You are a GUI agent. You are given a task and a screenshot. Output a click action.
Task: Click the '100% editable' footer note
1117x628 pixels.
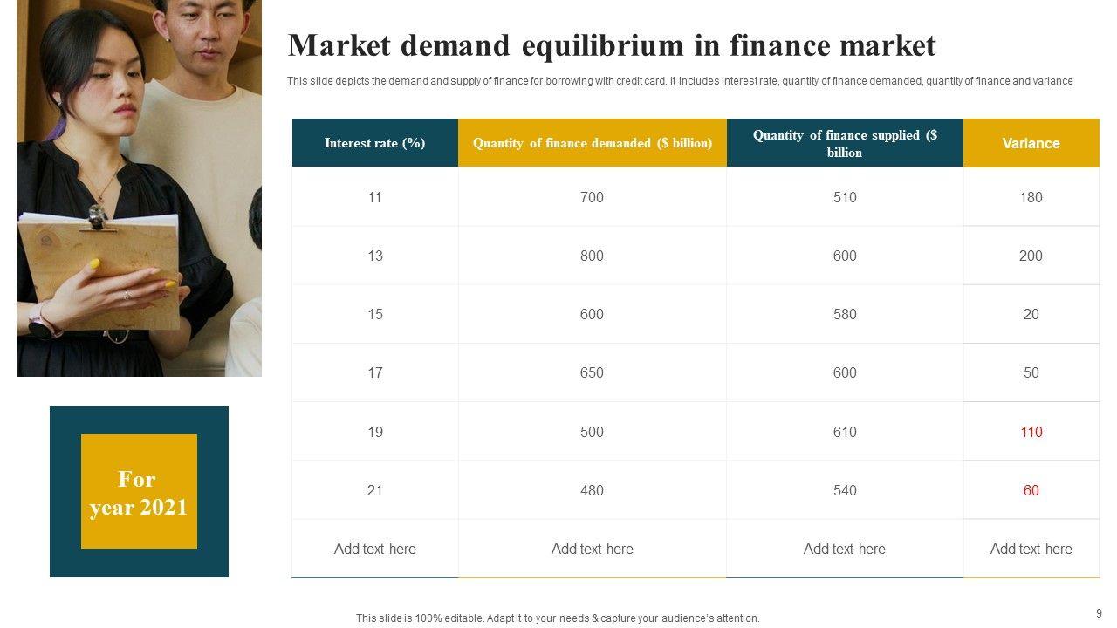[558, 618]
